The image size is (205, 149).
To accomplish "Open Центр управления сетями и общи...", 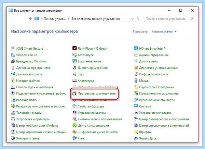I will [x=39, y=132].
